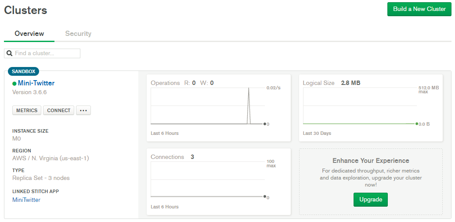
Task: Focus the Find a cluster search field
Action: pos(42,53)
